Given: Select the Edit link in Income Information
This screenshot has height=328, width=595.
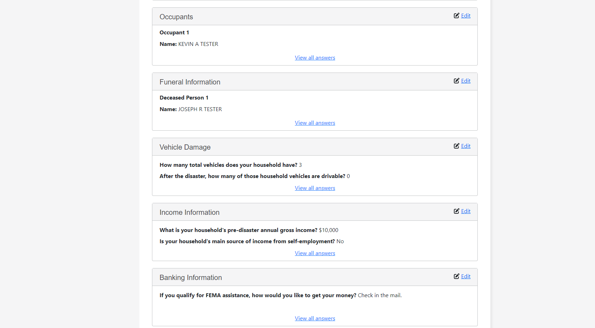Looking at the screenshot, I should pos(466,211).
